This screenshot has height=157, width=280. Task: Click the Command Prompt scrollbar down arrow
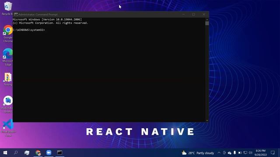207,120
